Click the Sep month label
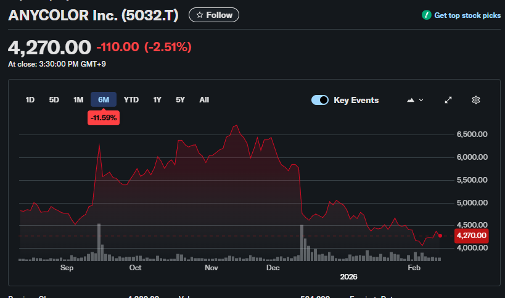 pos(67,268)
